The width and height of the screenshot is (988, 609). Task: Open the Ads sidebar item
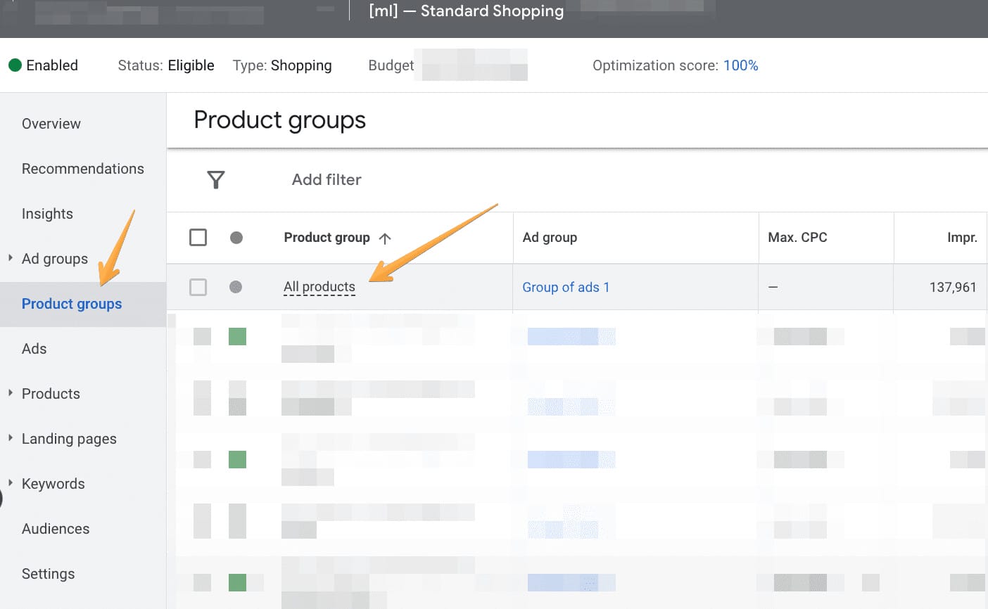point(34,349)
